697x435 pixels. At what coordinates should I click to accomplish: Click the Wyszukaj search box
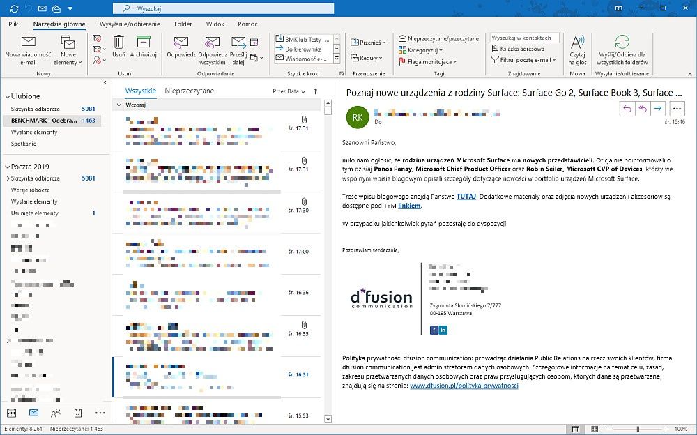(224, 8)
